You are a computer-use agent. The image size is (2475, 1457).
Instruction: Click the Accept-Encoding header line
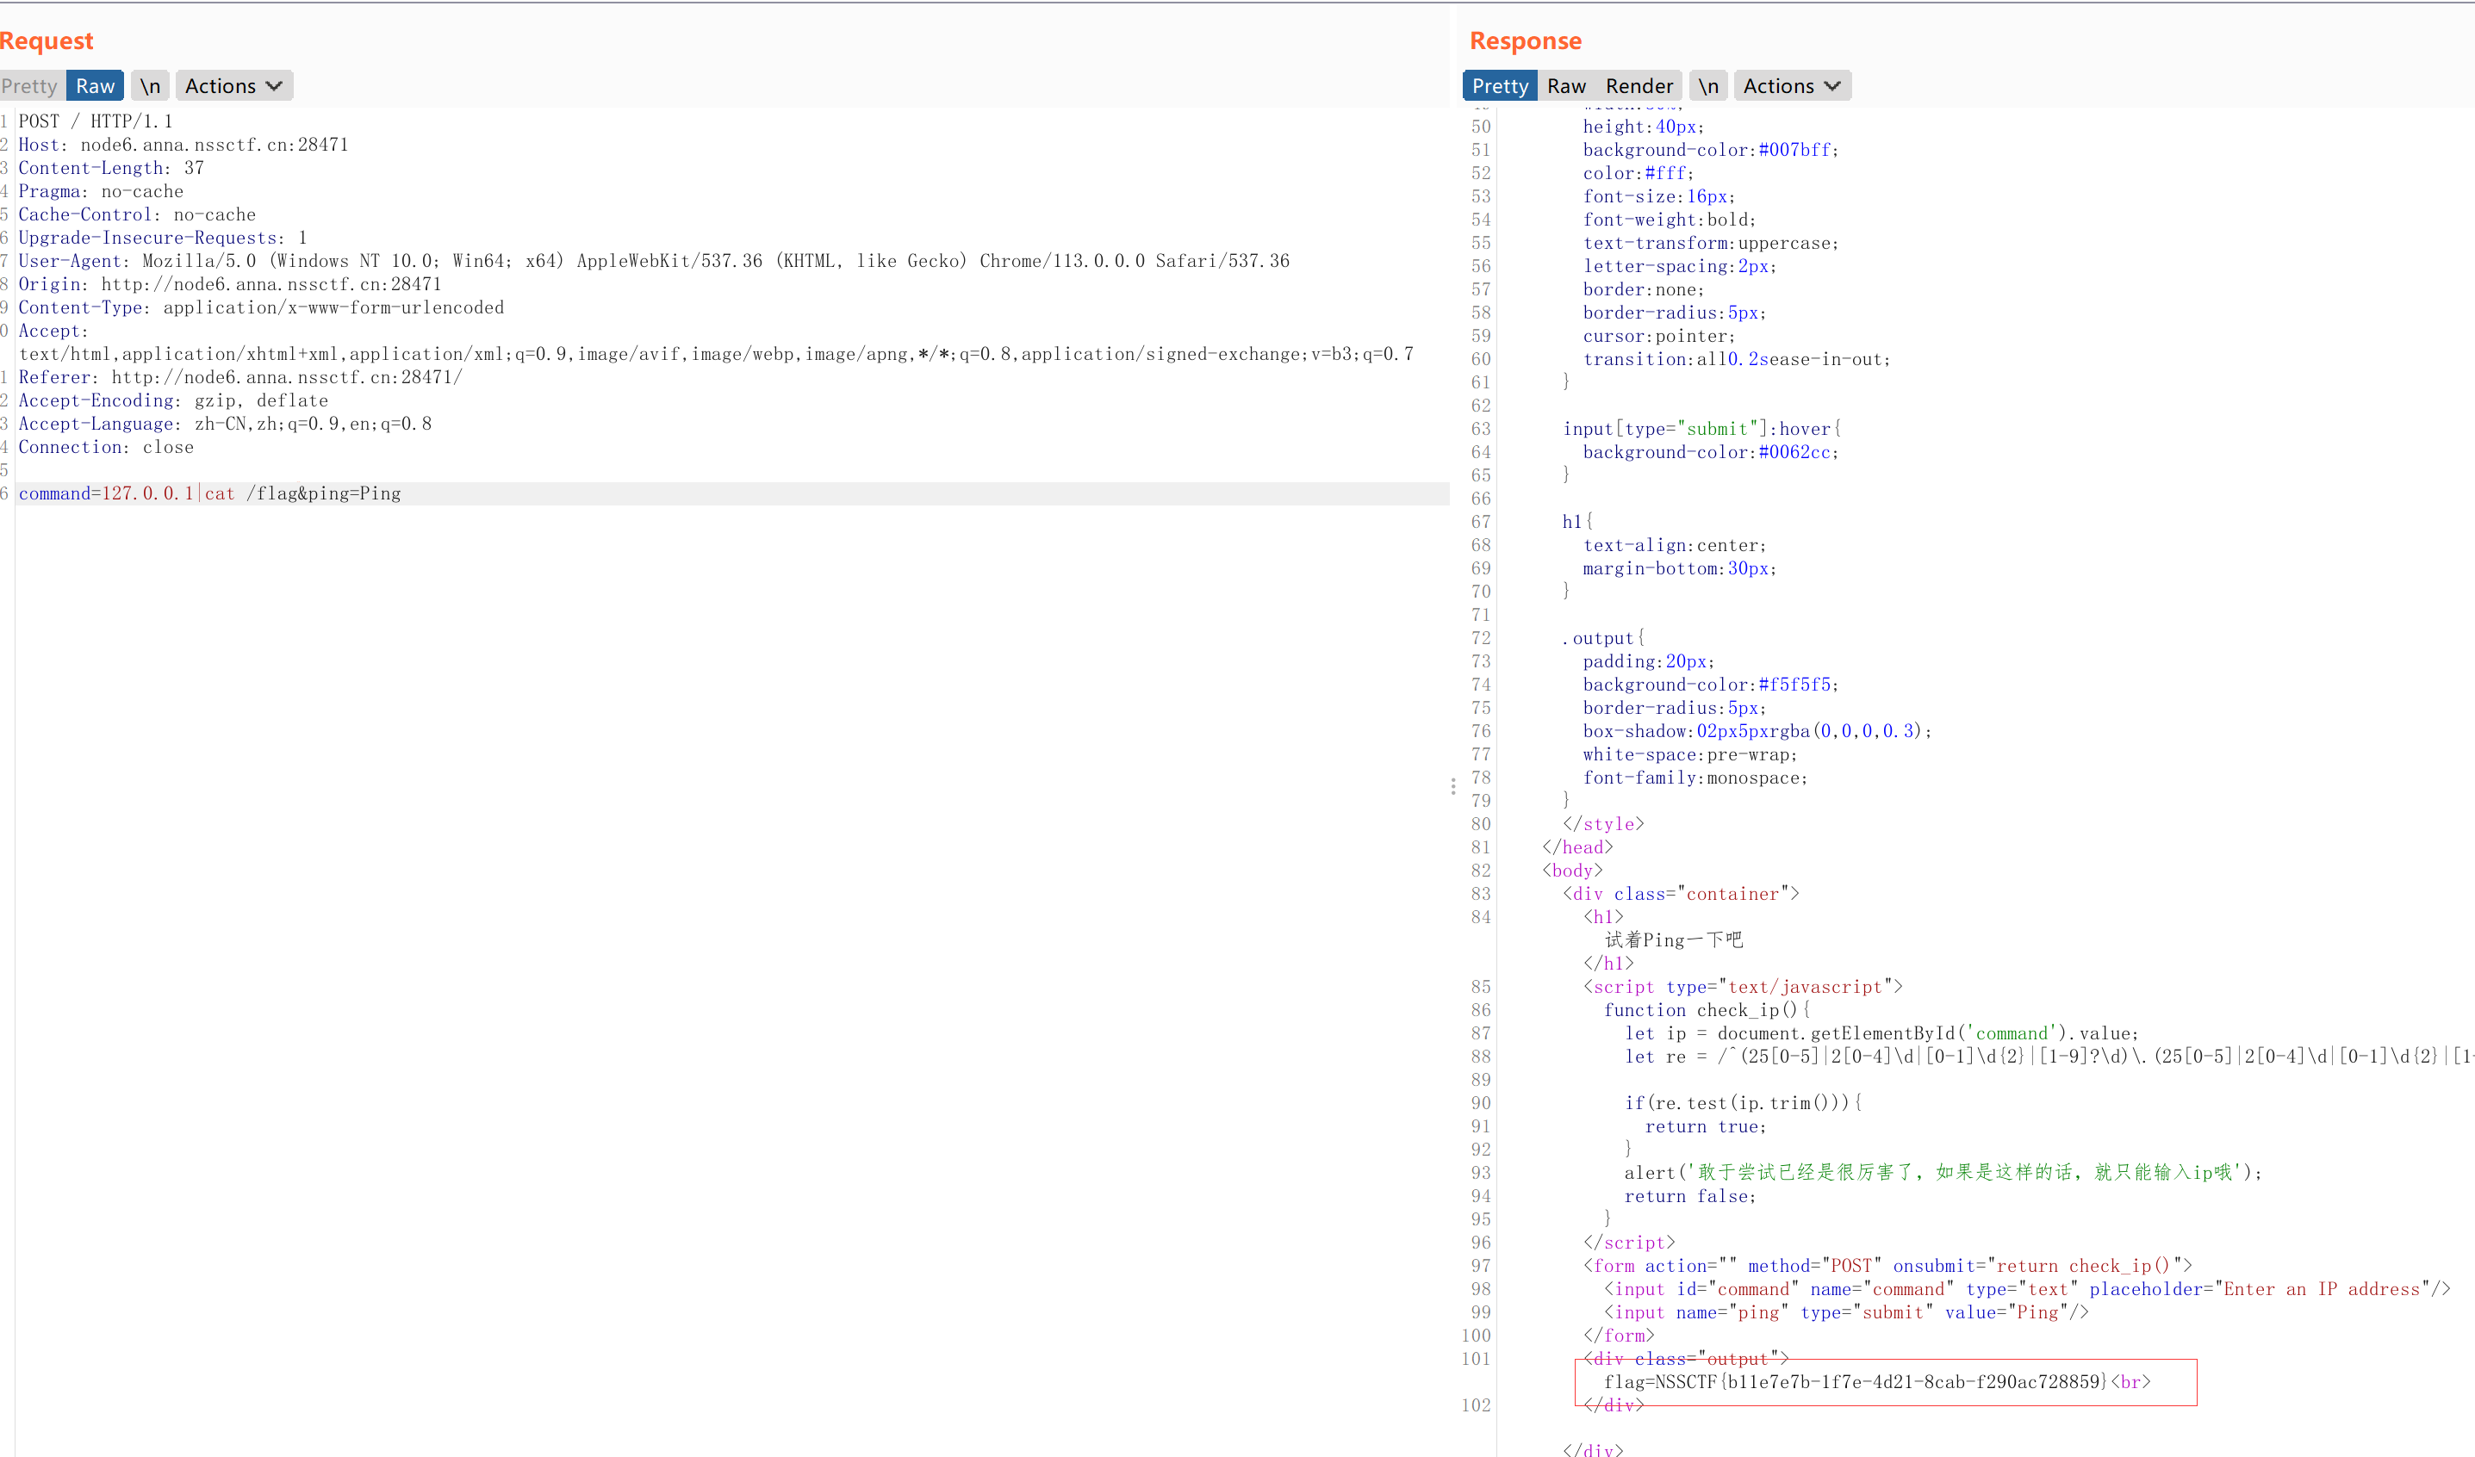[174, 400]
